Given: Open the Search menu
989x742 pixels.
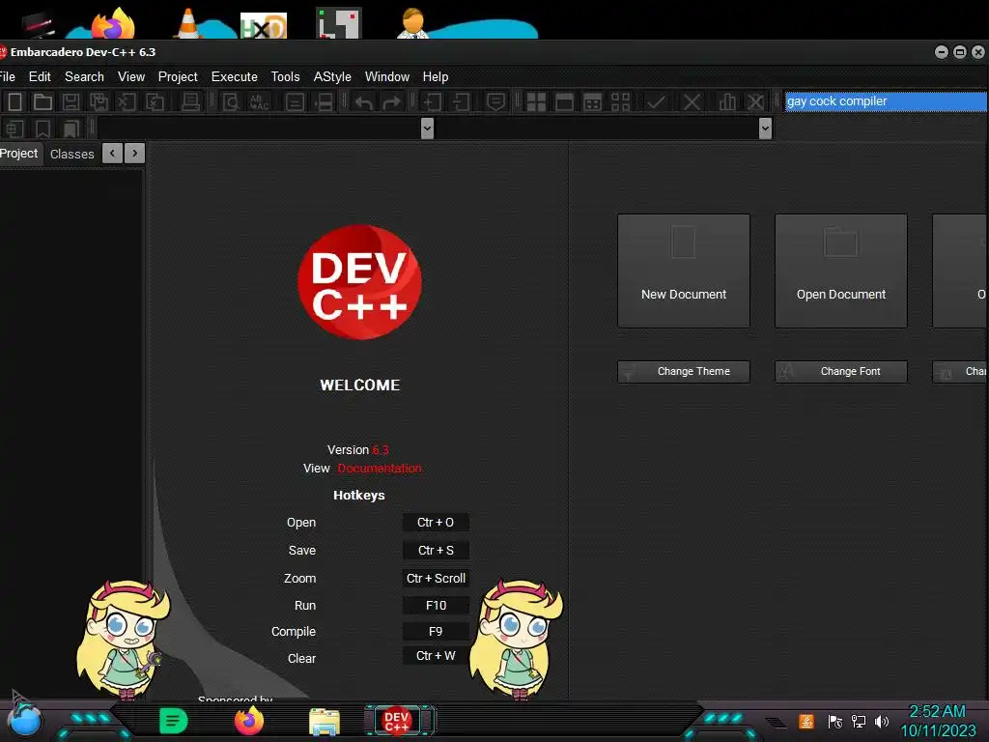Looking at the screenshot, I should (85, 76).
